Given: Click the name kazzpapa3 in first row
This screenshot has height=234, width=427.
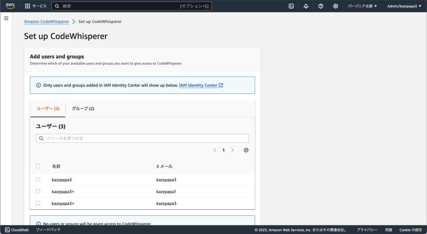Looking at the screenshot, I should (62, 180).
